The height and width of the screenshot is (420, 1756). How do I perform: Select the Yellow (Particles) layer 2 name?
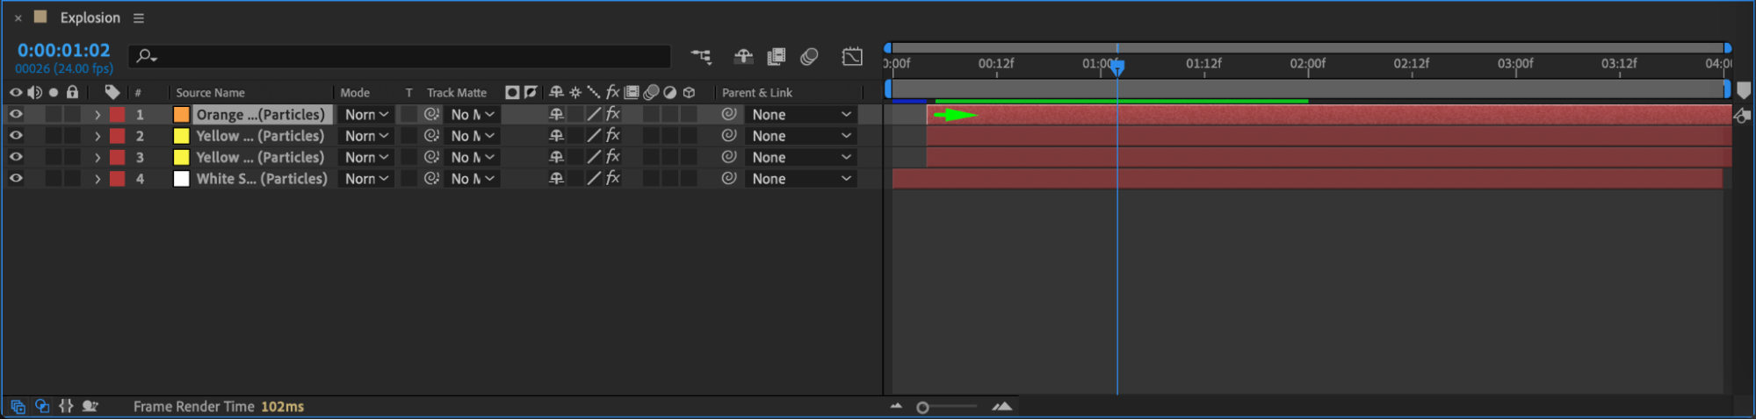pos(260,136)
